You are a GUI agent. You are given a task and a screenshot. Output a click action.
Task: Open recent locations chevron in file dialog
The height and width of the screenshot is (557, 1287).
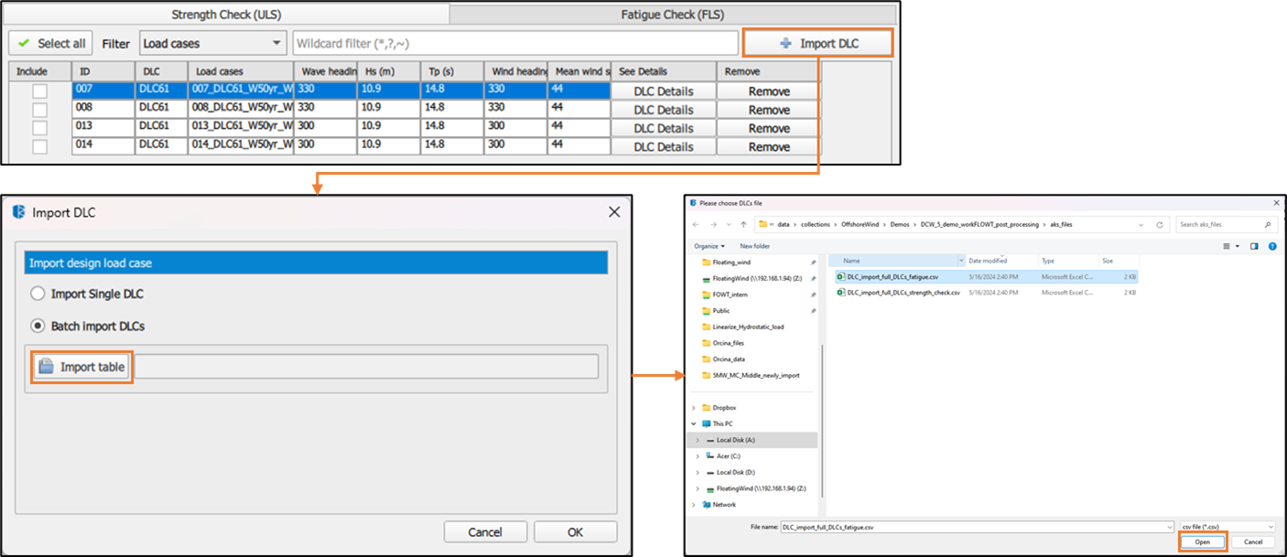(728, 224)
